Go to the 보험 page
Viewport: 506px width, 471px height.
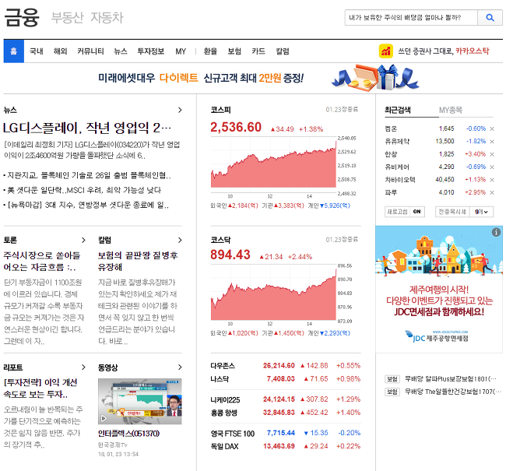[234, 51]
